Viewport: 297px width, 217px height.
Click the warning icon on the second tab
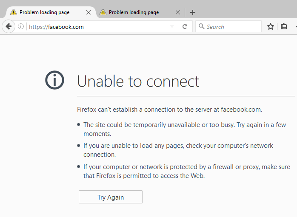[103, 12]
